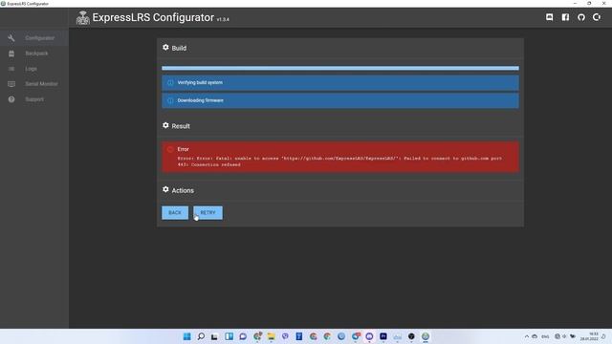
Task: Click the version number next to the title
Action: point(223,19)
